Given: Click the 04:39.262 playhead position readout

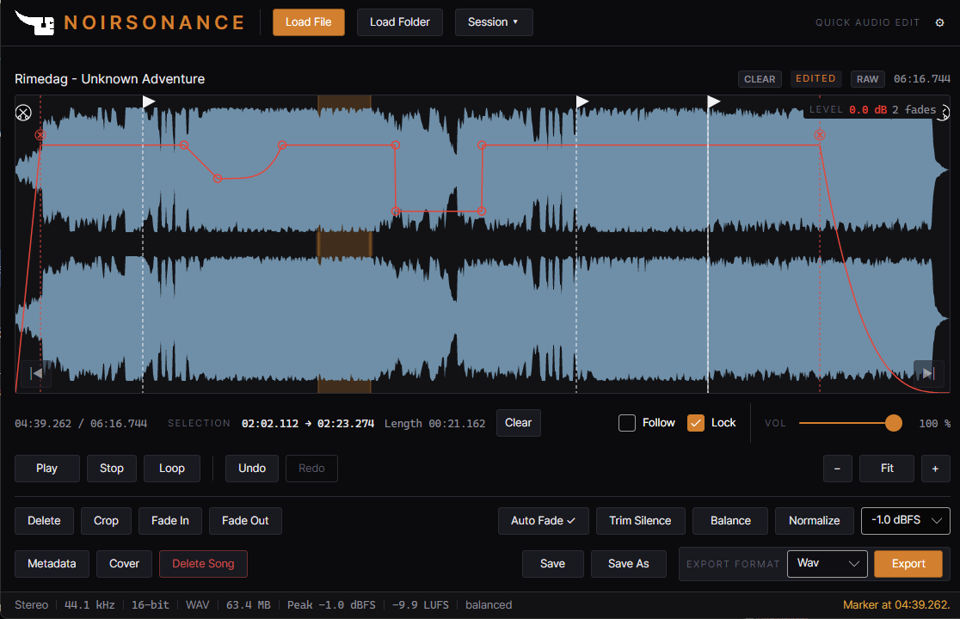Looking at the screenshot, I should point(43,423).
